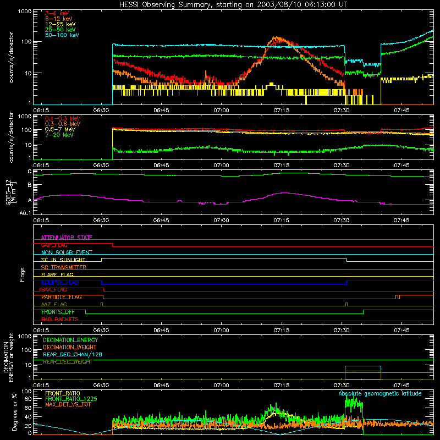Click the 12-25 keV legend label
This screenshot has height=440, width=440.
coord(60,24)
